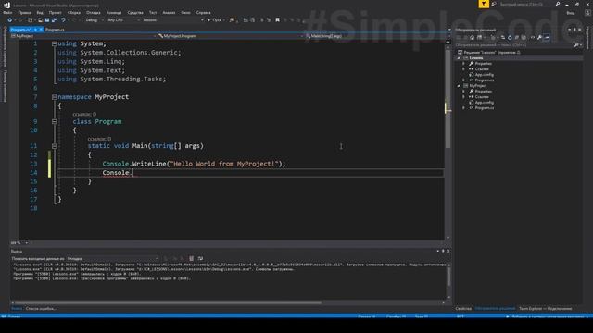Click Properties wrench icon in Solution Explorer toolbar
Image resolution: width=593 pixels, height=333 pixels.
pyautogui.click(x=539, y=37)
